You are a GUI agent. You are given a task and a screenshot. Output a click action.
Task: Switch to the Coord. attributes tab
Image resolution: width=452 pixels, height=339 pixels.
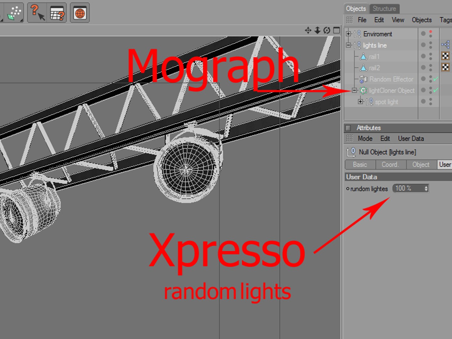point(390,164)
